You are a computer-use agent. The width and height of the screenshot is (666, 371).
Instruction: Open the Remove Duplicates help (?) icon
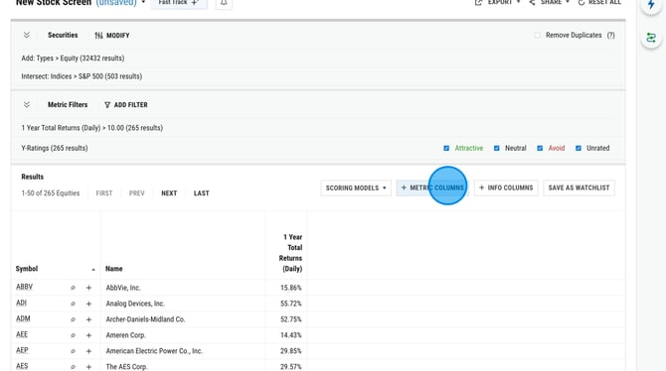(x=610, y=35)
